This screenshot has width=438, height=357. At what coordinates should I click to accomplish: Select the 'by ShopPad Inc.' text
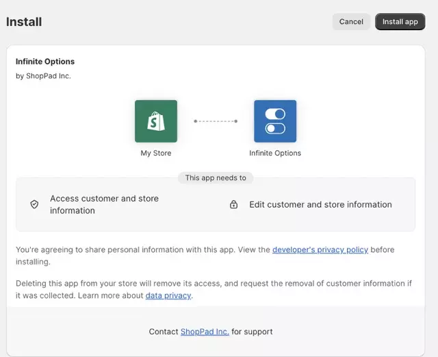(x=43, y=76)
